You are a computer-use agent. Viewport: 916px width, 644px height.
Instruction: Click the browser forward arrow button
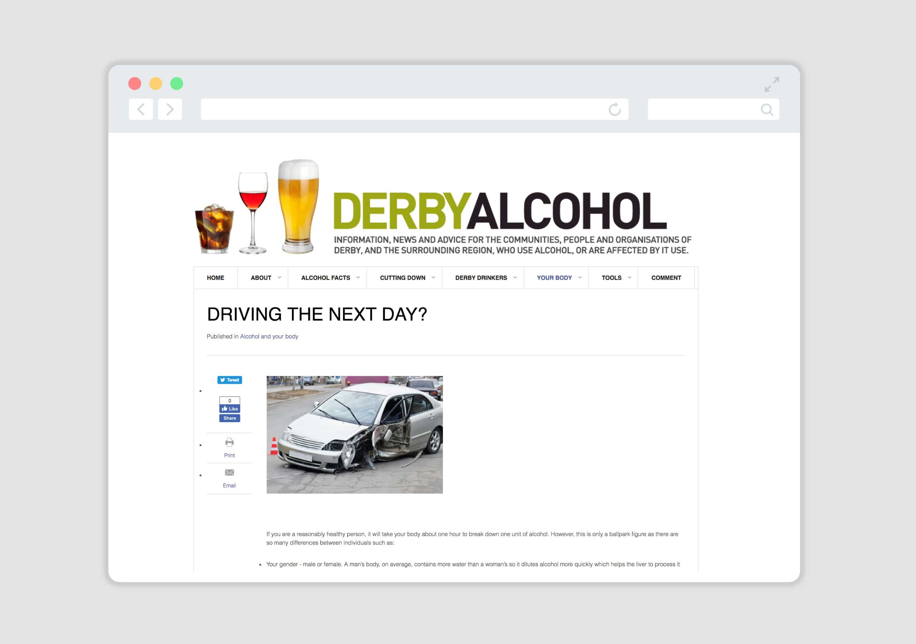pos(170,109)
